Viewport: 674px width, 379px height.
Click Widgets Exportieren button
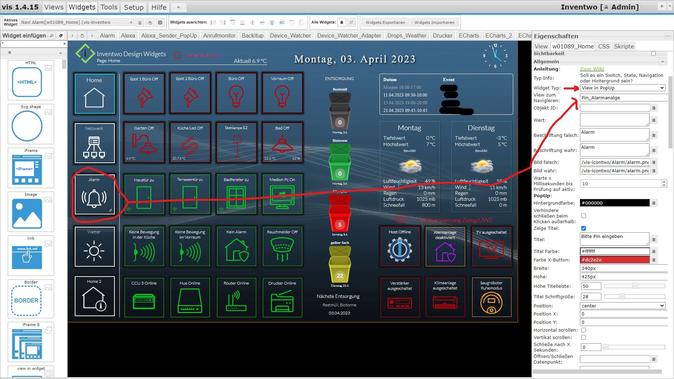(x=385, y=22)
